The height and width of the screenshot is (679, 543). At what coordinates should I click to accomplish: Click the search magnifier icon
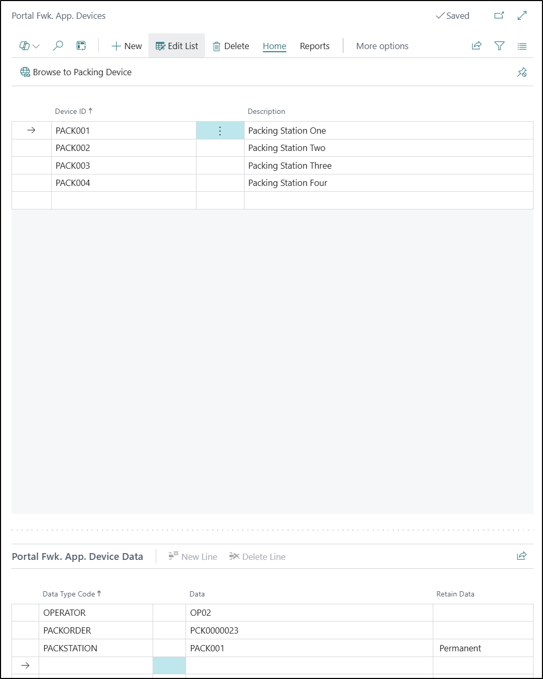(58, 46)
